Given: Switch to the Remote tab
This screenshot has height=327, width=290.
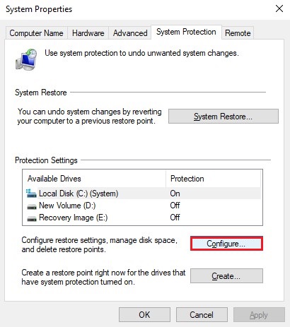Looking at the screenshot, I should [238, 33].
